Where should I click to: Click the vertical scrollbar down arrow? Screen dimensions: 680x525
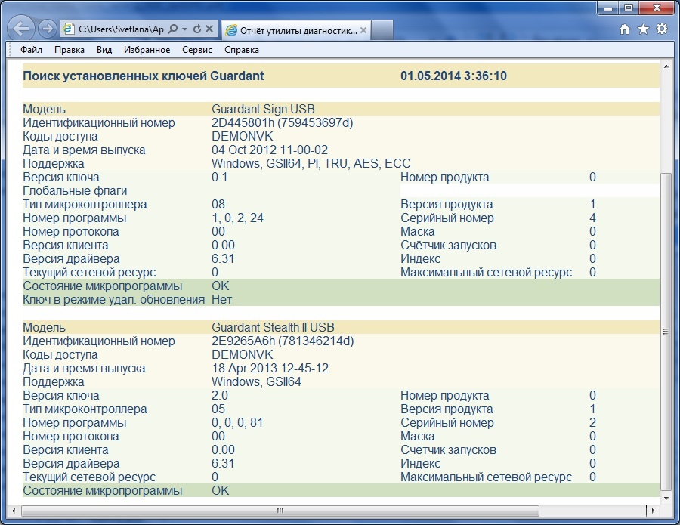[666, 499]
